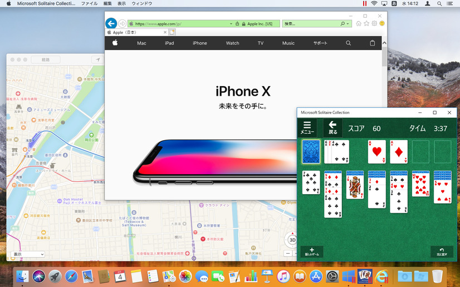This screenshot has width=460, height=287.
Task: Open the Trash in the Dock
Action: pos(437,276)
